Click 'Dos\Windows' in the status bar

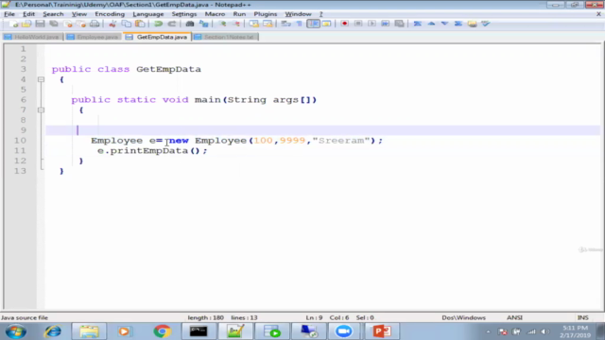pyautogui.click(x=463, y=317)
